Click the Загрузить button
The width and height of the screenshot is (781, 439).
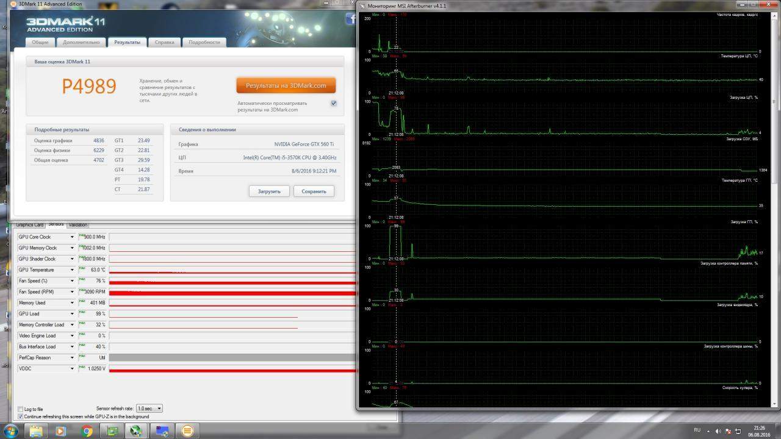[269, 191]
